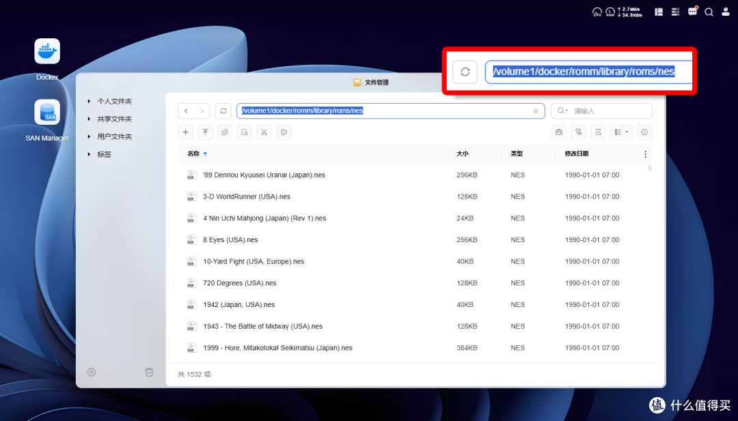738x421 pixels.
Task: Click the copy-to toolbar button next to scissors
Action: click(244, 132)
